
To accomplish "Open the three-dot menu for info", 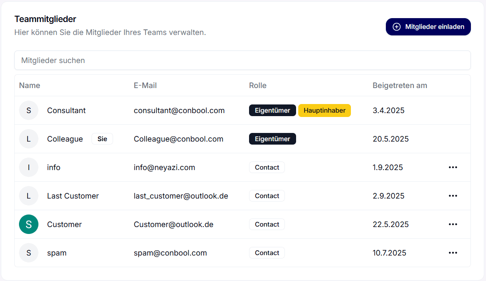I will pyautogui.click(x=452, y=167).
